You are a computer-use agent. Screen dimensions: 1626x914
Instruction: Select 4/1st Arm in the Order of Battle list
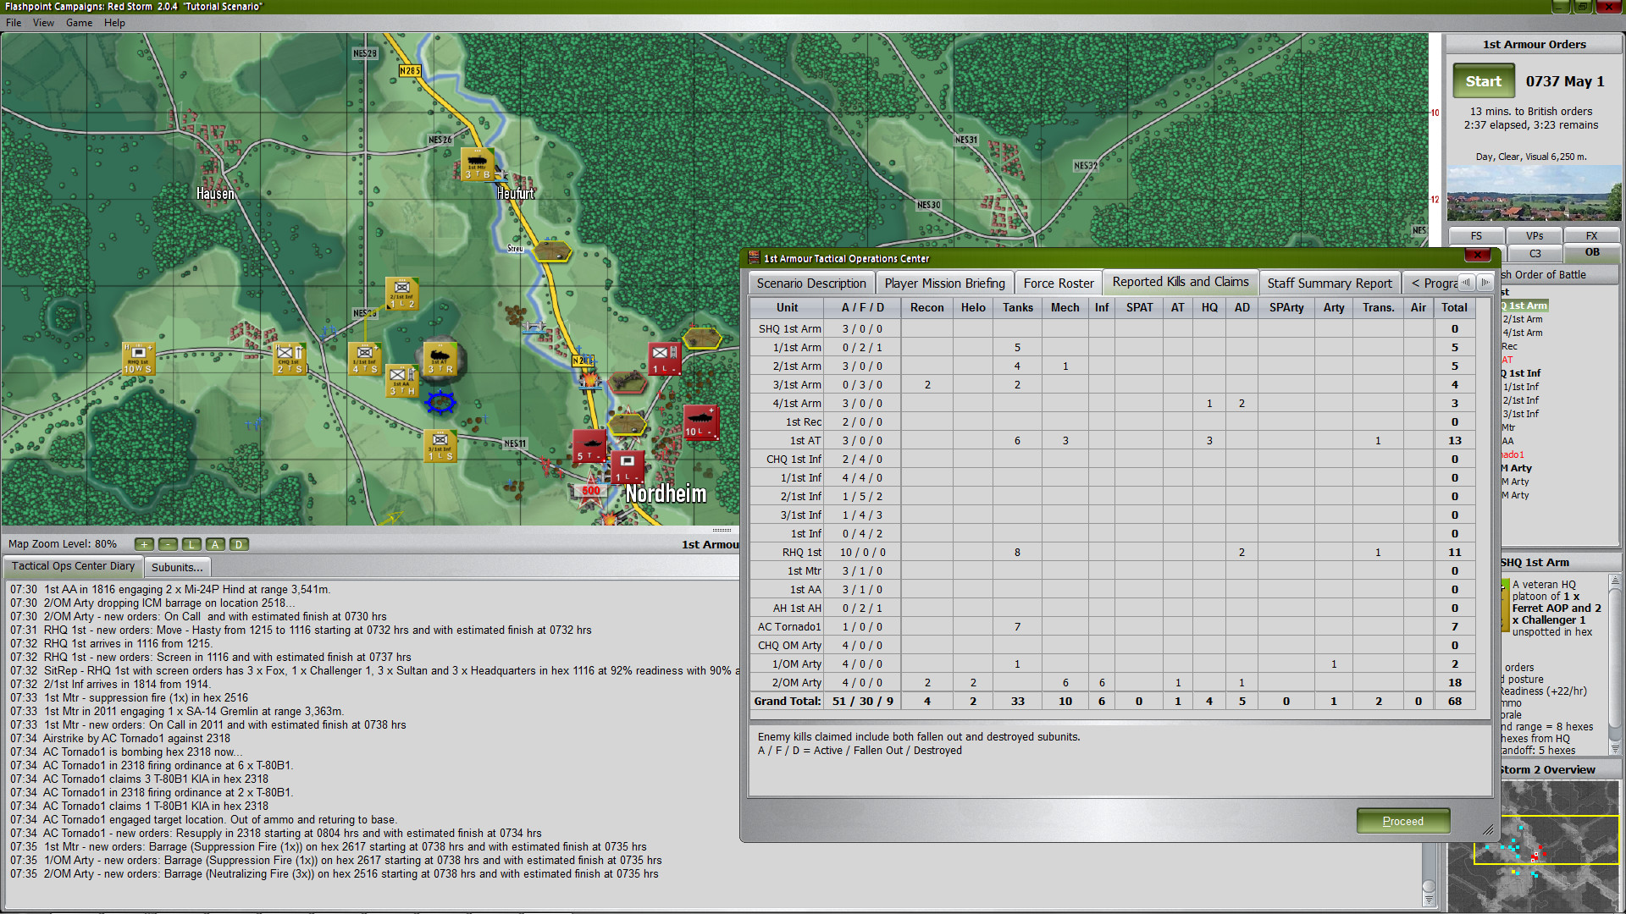[x=1523, y=333]
